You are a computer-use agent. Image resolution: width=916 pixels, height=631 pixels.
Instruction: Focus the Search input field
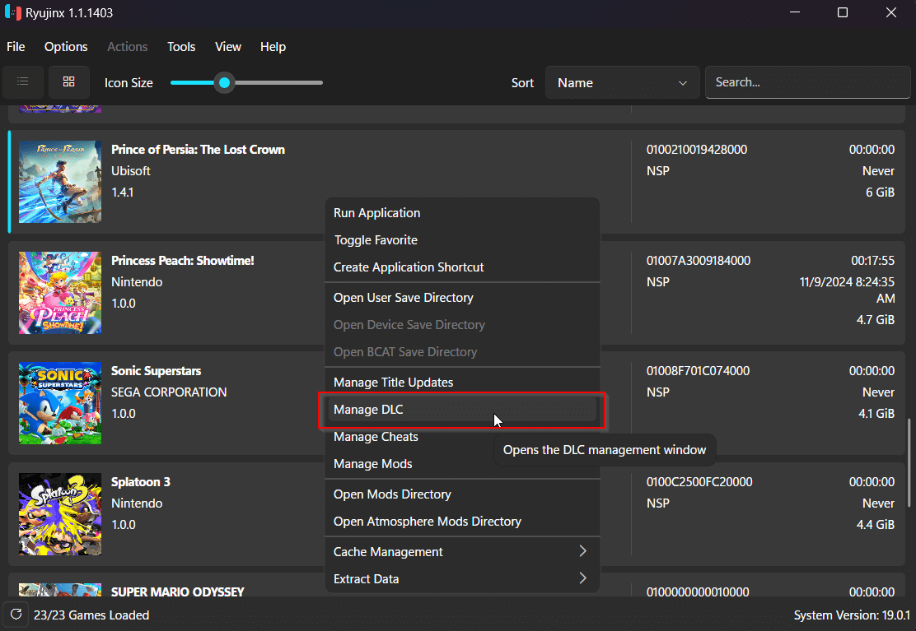point(808,82)
